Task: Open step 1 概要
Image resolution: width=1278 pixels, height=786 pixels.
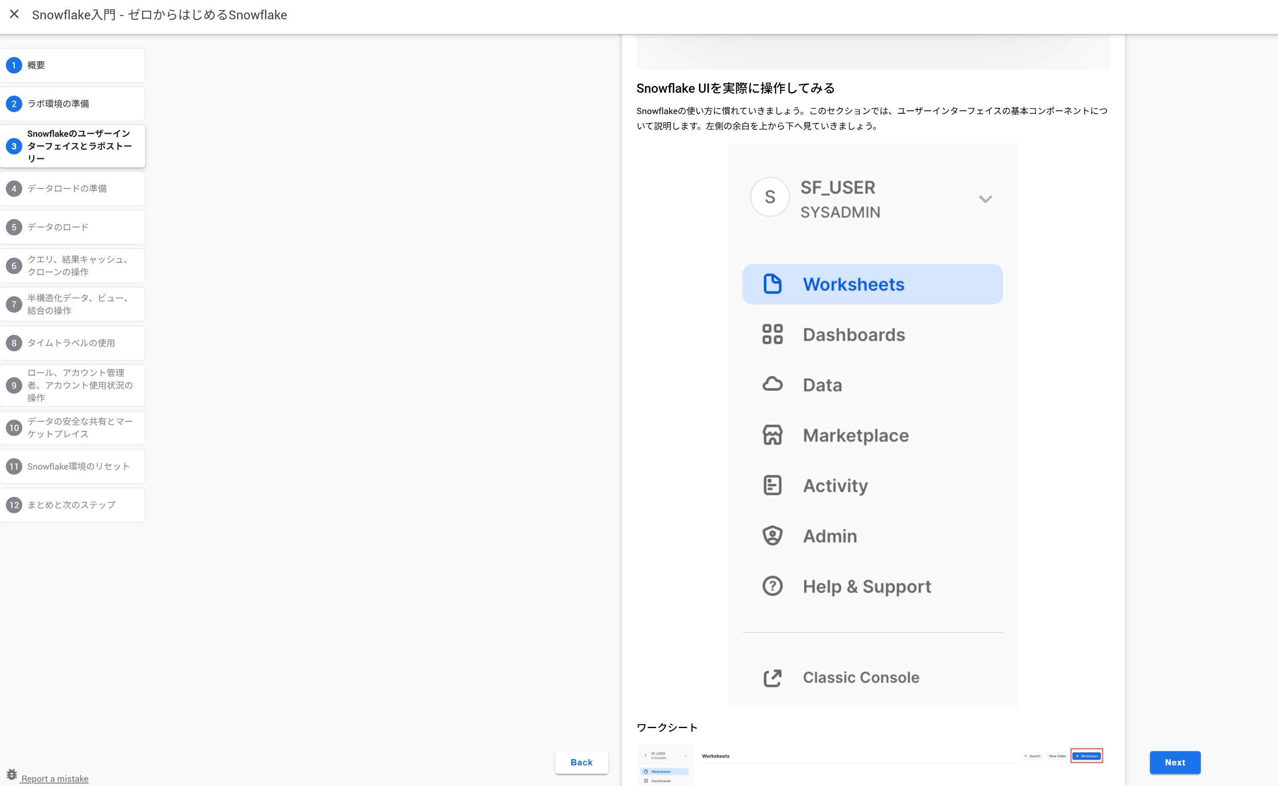Action: coord(72,65)
